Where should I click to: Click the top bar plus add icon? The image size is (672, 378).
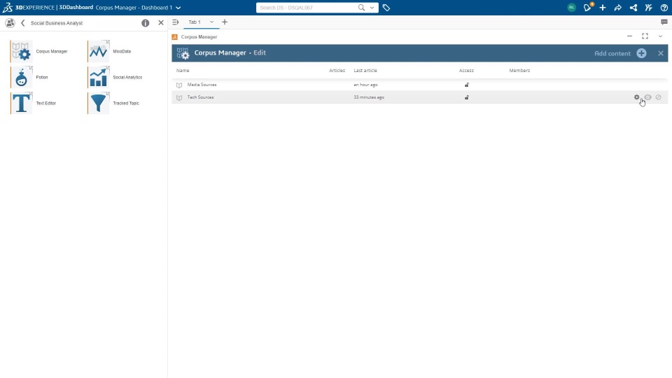pyautogui.click(x=603, y=7)
